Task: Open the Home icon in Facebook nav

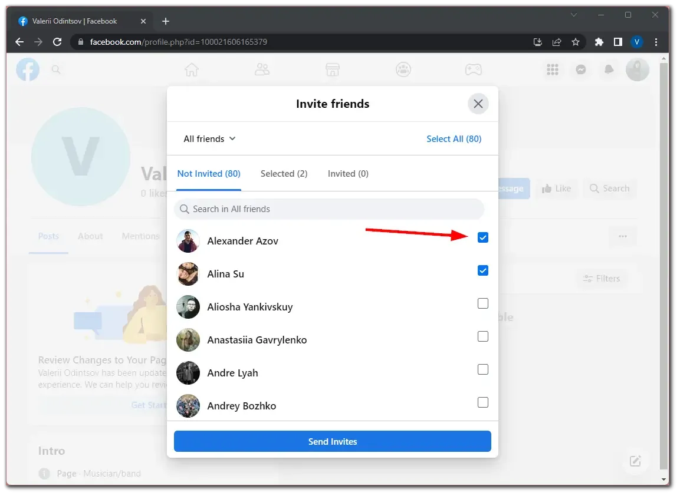Action: coord(191,70)
